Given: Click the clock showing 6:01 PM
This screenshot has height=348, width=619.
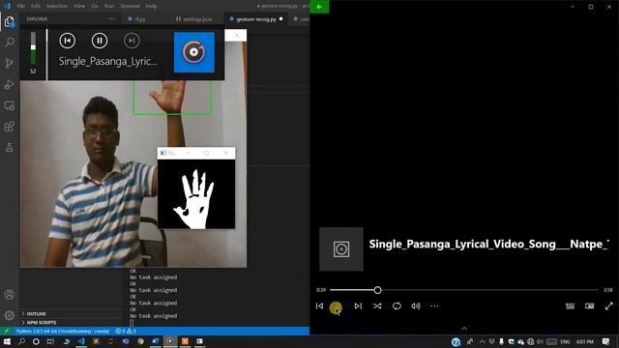Looking at the screenshot, I should (x=584, y=341).
